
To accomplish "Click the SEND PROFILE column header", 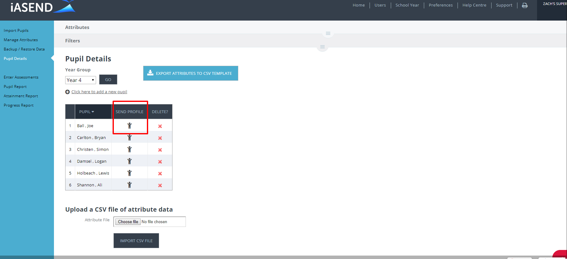I will click(x=129, y=112).
